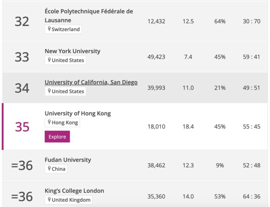270x207 pixels.
Task: Open University of California, San Diego link
Action: [x=91, y=82]
